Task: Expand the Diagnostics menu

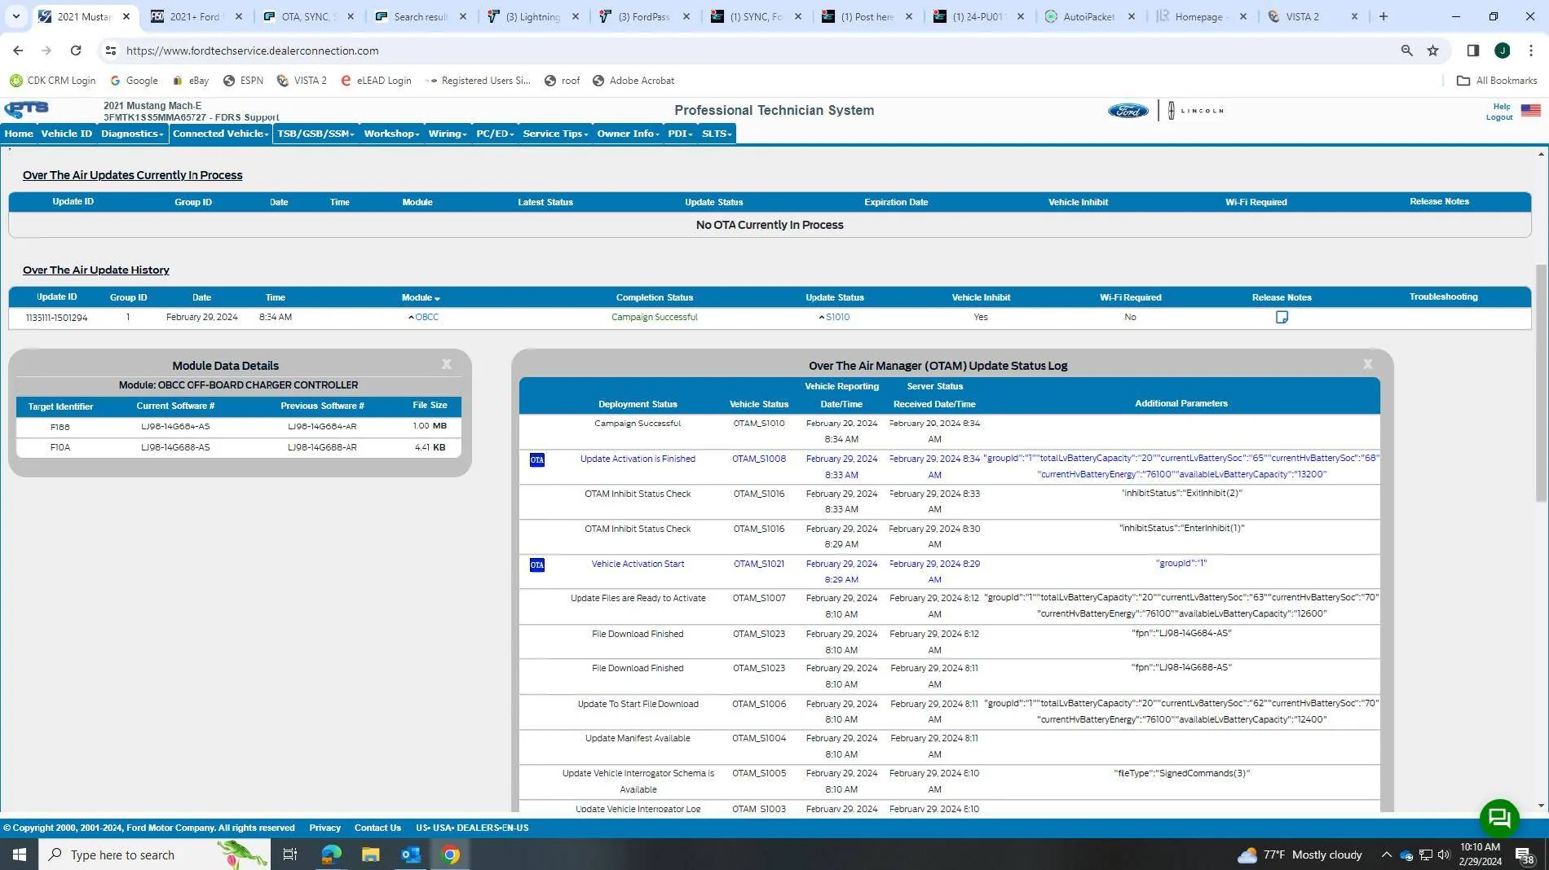Action: pyautogui.click(x=132, y=134)
